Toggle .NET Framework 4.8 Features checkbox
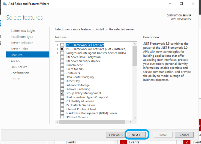Viewport: 201px width, 144px height. click(62, 49)
